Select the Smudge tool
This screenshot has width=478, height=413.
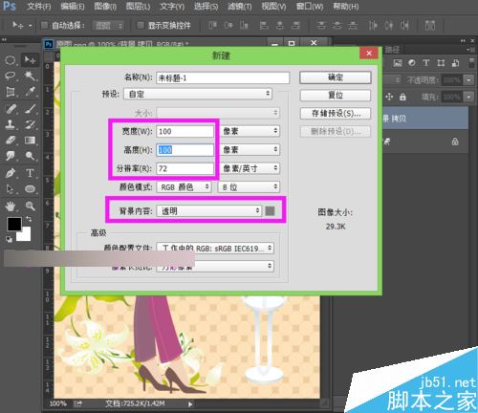click(11, 156)
